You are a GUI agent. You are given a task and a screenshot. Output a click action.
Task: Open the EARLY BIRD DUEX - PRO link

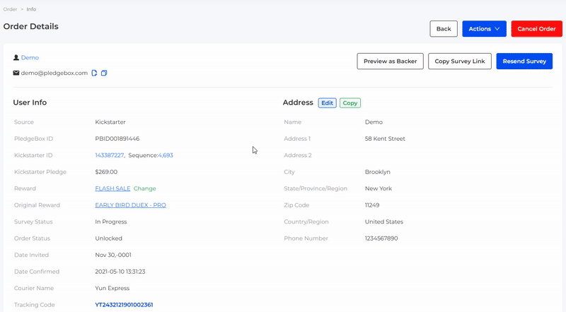(130, 205)
